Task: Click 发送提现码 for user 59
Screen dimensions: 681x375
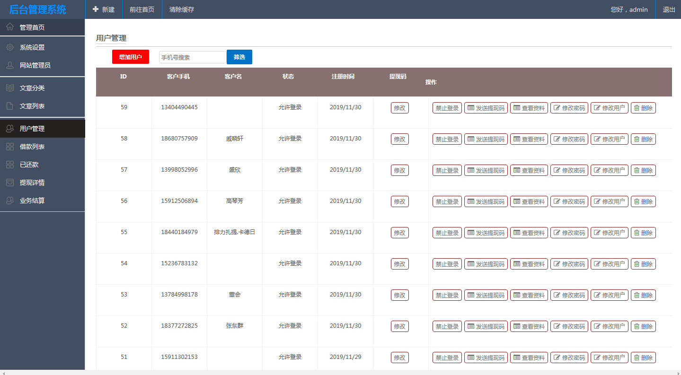Action: pos(486,108)
